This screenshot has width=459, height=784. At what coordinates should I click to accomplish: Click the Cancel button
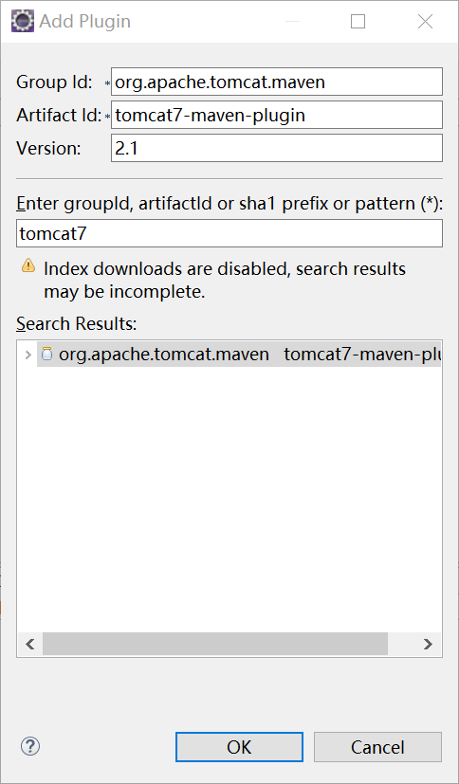[x=377, y=747]
